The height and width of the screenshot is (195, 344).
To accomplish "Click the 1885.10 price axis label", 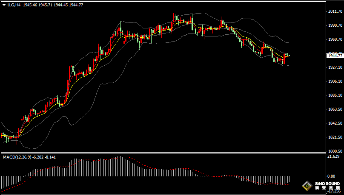I will [x=334, y=95].
